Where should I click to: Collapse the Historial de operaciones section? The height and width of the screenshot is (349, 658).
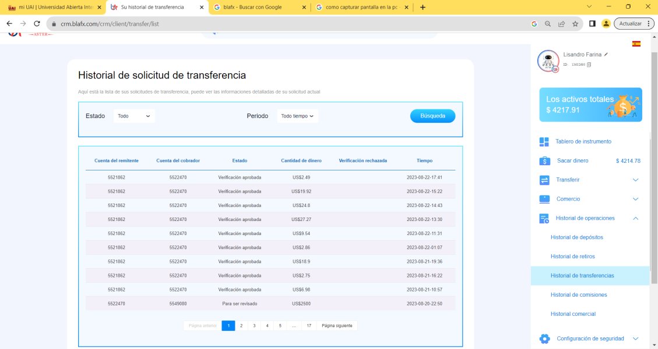click(x=635, y=218)
